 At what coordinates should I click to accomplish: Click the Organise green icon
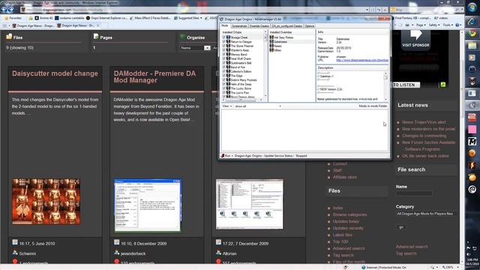click(x=183, y=37)
